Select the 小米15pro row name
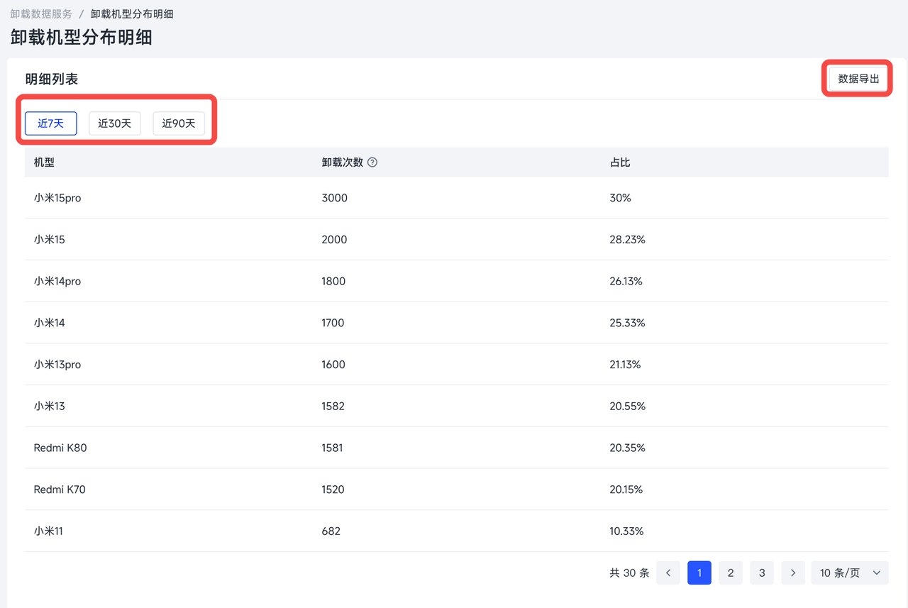The image size is (908, 608). [x=57, y=198]
